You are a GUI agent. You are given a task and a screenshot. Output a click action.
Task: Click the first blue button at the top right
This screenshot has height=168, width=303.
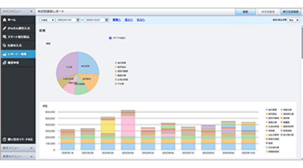tap(245, 12)
